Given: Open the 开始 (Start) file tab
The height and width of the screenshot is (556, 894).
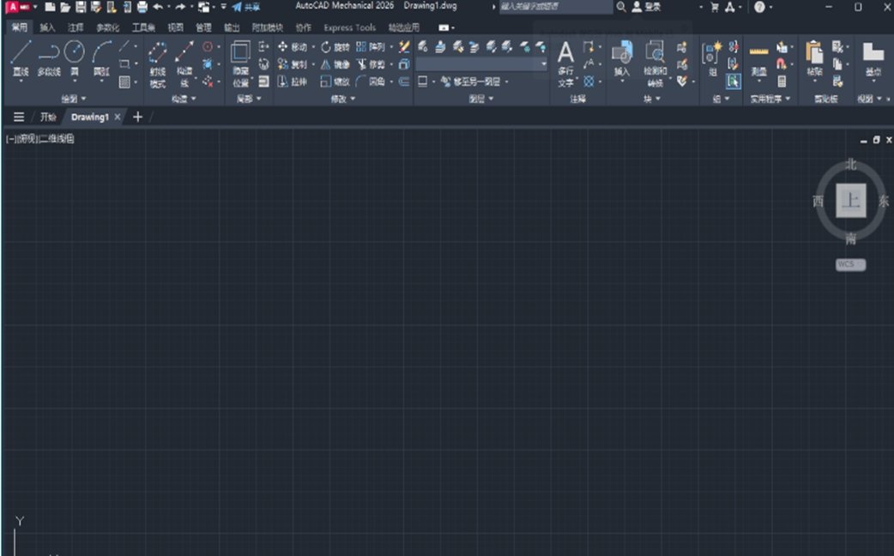Looking at the screenshot, I should pos(48,117).
